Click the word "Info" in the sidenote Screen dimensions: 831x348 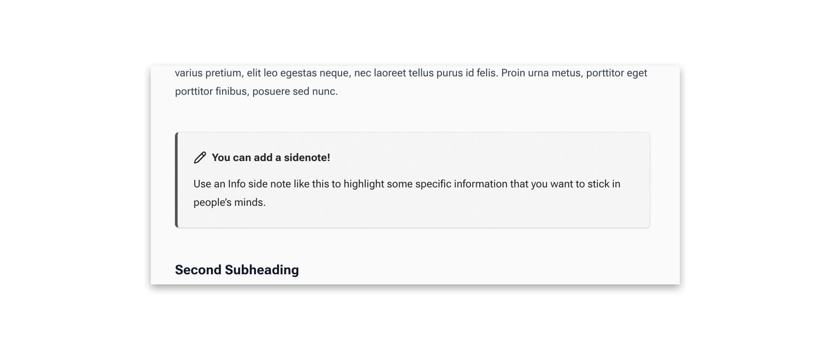point(237,184)
